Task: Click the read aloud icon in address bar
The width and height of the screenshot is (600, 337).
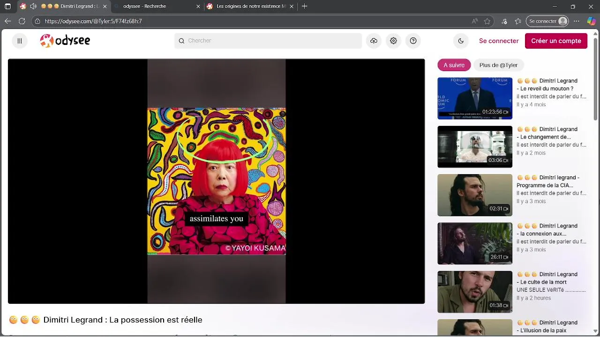Action: [475, 21]
